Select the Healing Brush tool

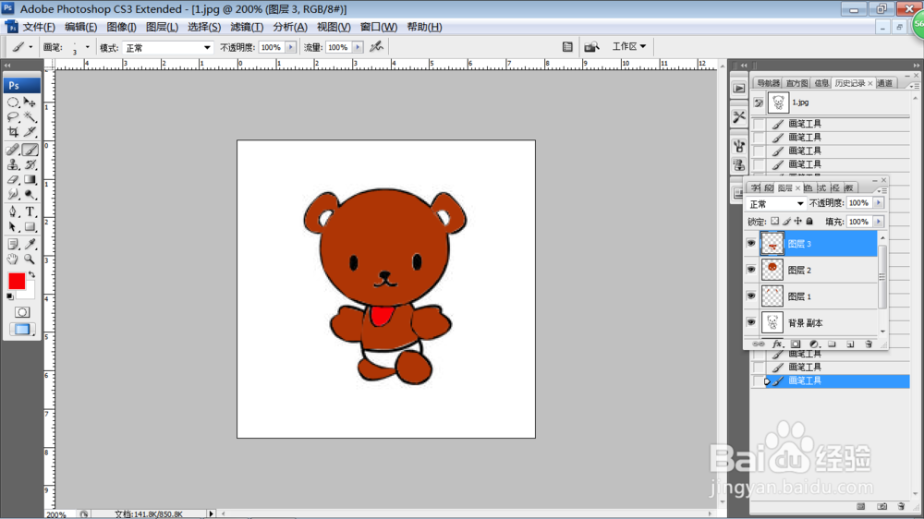coord(13,151)
